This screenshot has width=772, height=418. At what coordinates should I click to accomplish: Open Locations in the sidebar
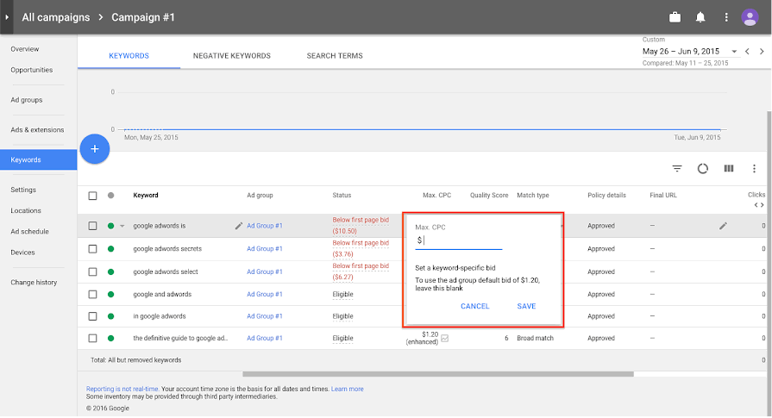[26, 210]
